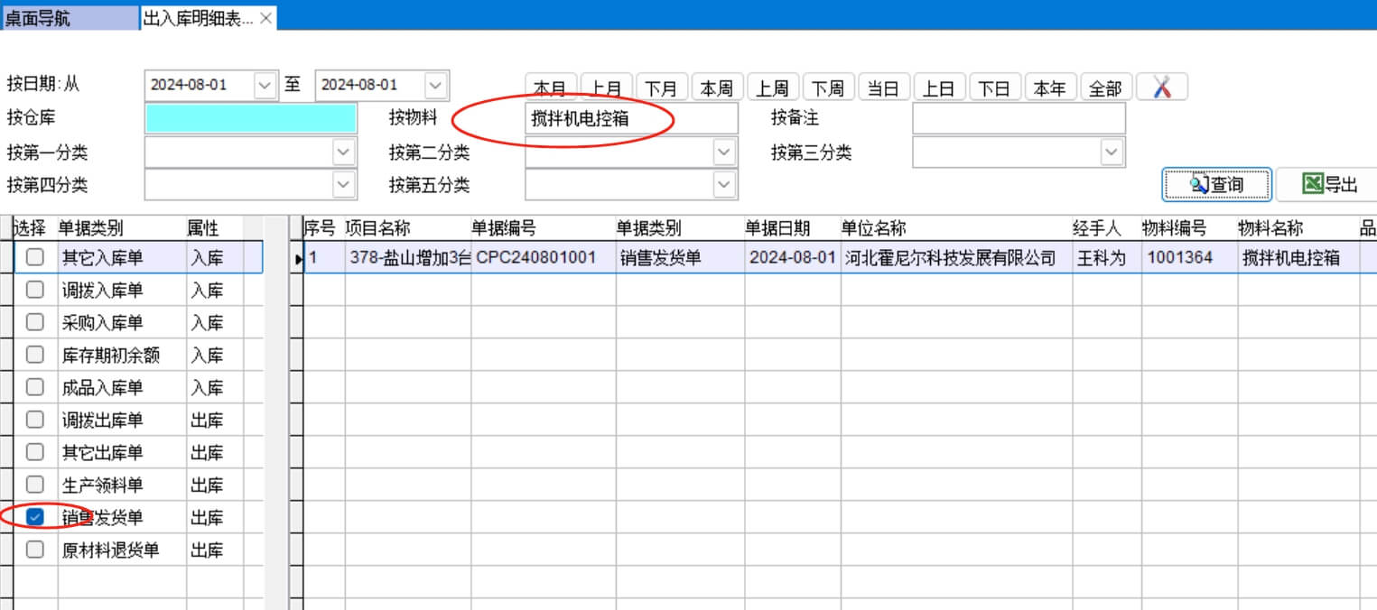Enable the 采购入库单 checkbox

[35, 322]
